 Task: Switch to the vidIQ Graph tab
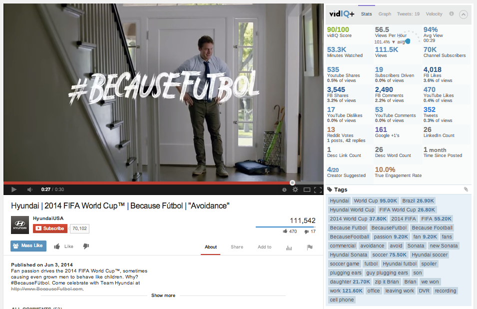pos(385,14)
